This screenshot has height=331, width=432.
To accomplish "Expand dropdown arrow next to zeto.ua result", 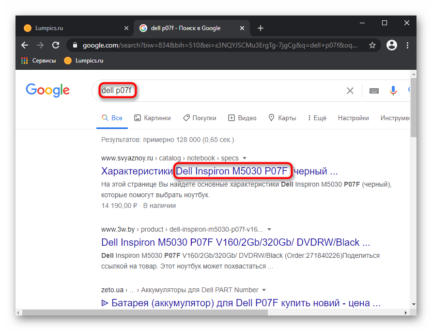I will tap(264, 290).
